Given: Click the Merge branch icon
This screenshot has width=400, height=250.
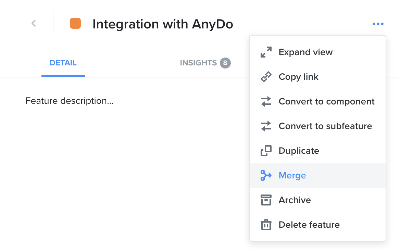Looking at the screenshot, I should [266, 175].
